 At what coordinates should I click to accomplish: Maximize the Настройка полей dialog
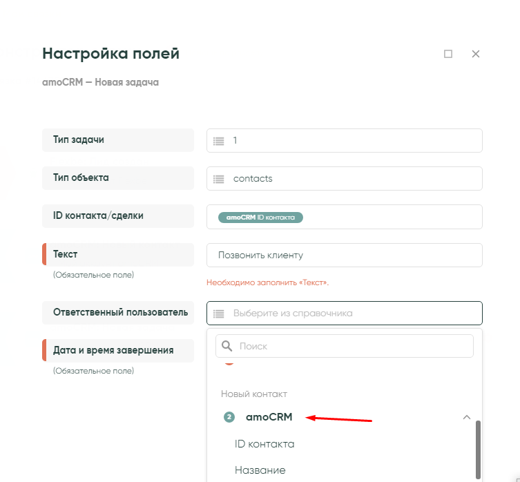click(448, 54)
